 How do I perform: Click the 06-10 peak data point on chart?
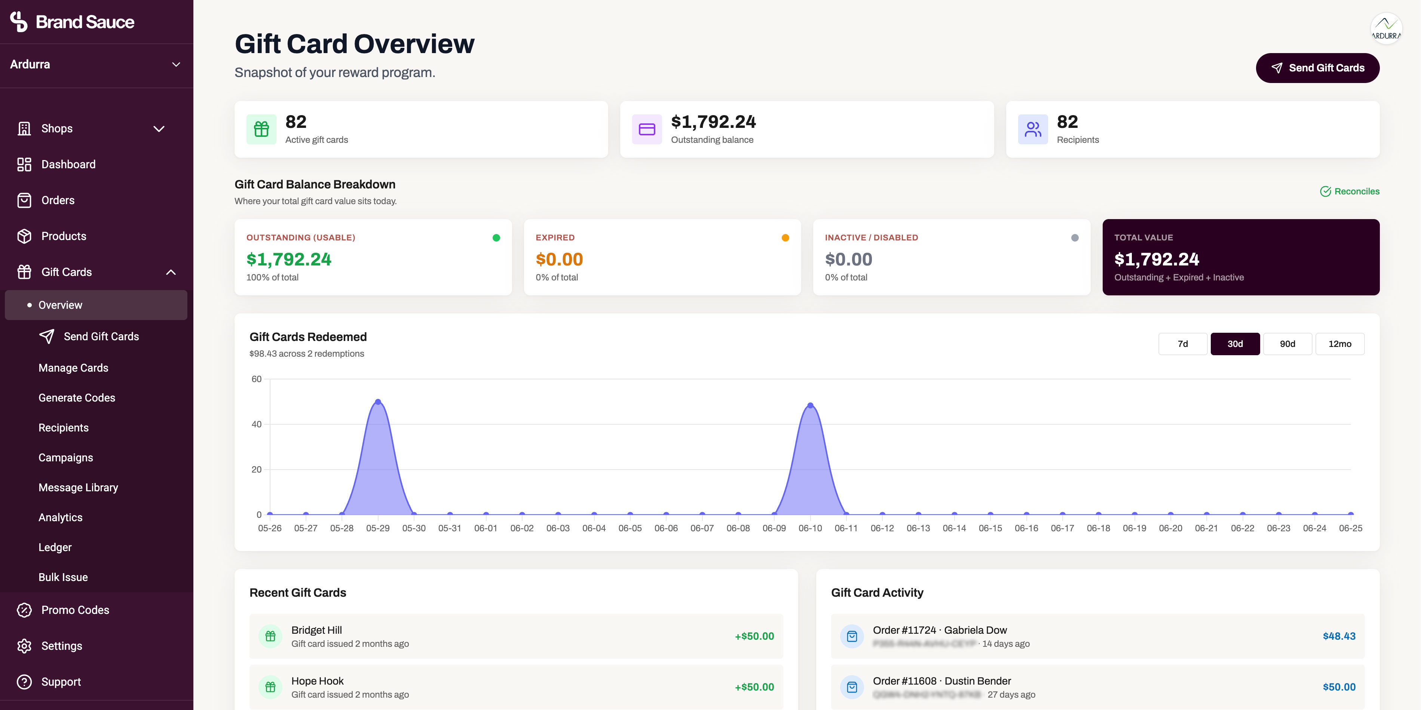click(810, 405)
